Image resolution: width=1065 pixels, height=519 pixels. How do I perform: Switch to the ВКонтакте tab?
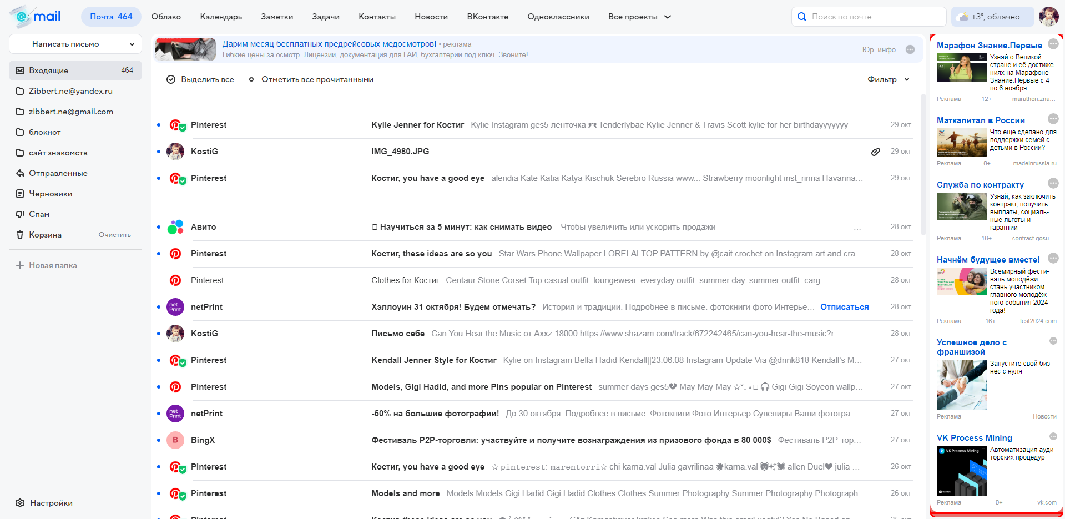[487, 17]
